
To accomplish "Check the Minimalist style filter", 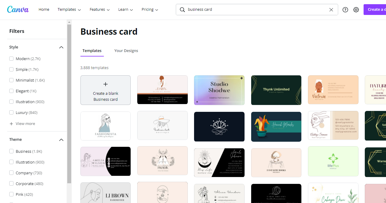I will click(11, 80).
